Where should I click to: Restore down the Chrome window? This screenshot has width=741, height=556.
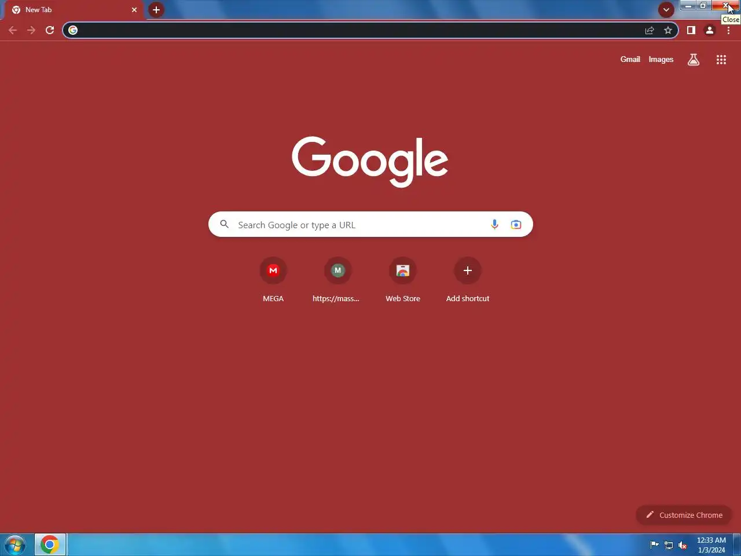pyautogui.click(x=703, y=5)
